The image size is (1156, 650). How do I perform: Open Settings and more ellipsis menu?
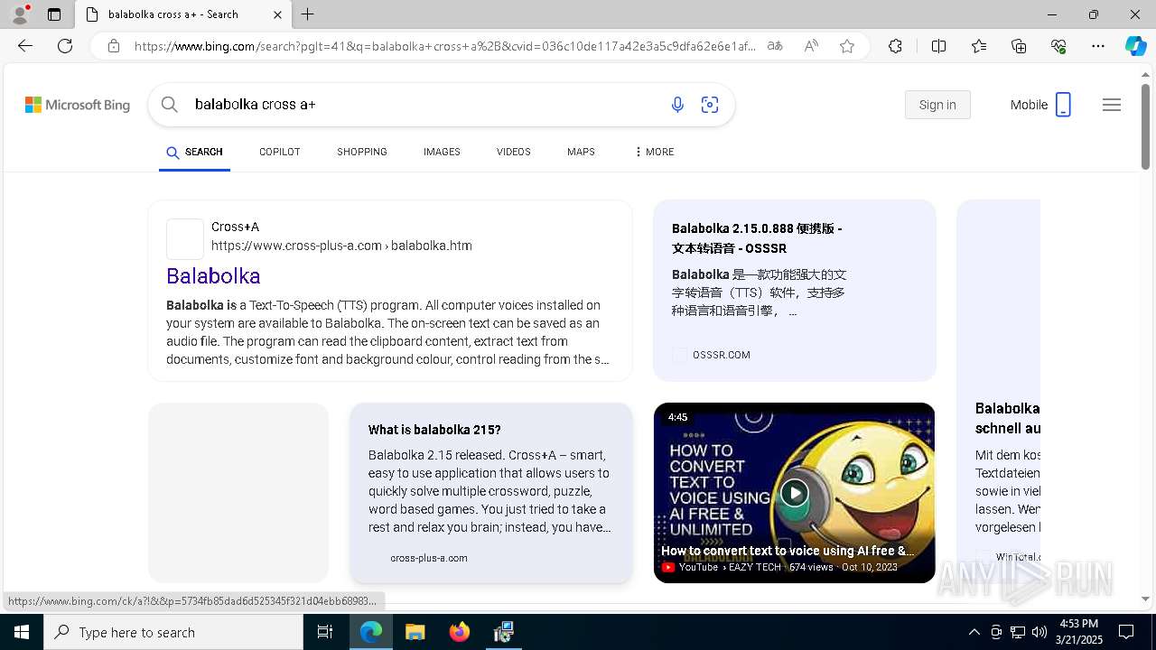coord(1098,46)
